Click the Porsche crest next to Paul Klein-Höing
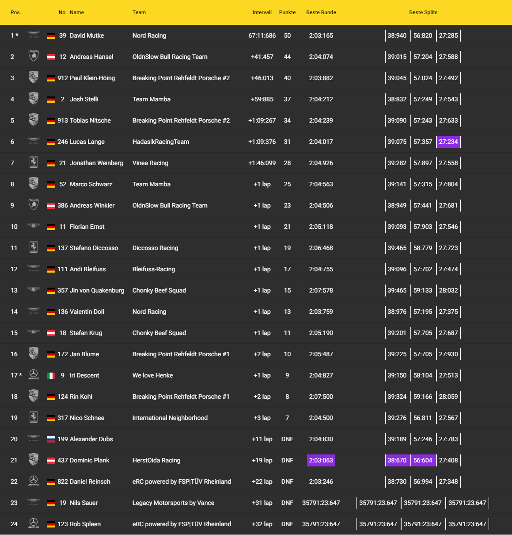 tap(34, 77)
